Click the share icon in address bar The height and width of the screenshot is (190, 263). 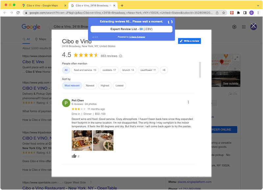click(x=217, y=13)
